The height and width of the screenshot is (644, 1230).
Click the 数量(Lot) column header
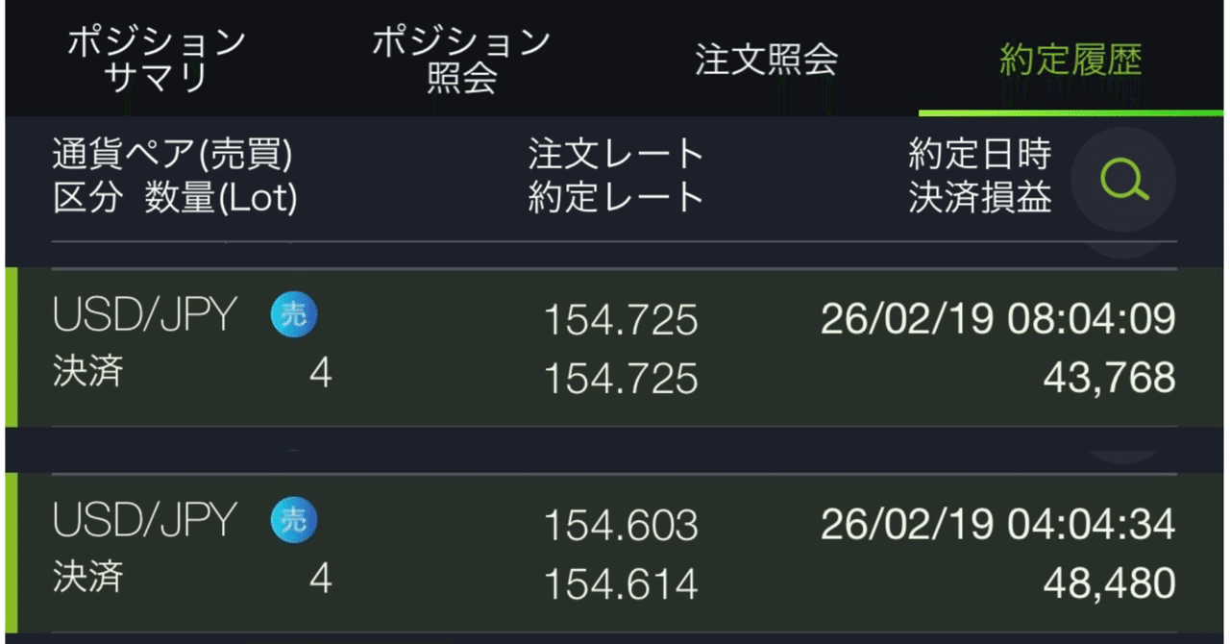pyautogui.click(x=221, y=199)
